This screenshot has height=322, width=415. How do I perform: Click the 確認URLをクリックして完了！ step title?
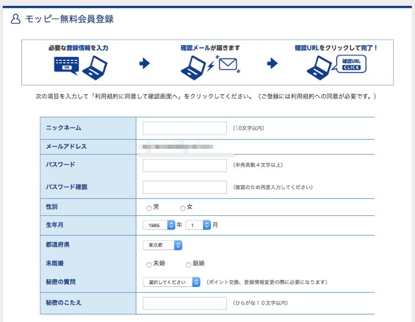point(336,48)
